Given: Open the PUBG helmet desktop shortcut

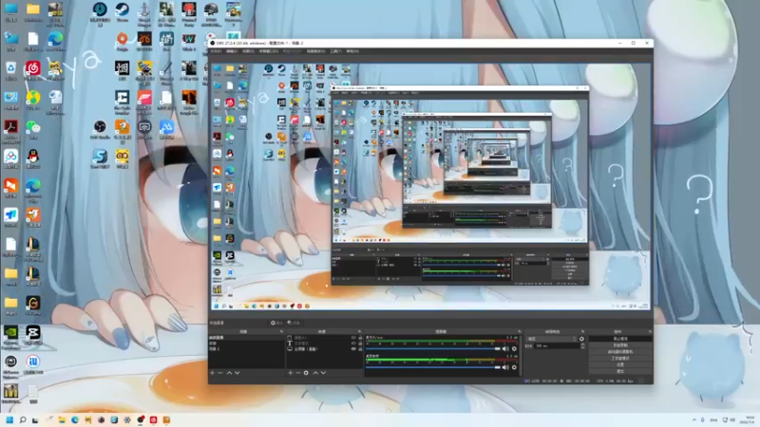Looking at the screenshot, I should (211, 12).
